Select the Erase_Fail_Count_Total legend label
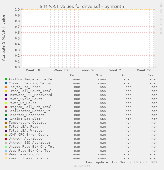 click(x=30, y=91)
